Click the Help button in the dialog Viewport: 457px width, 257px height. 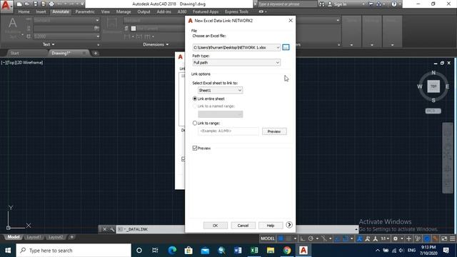click(271, 226)
